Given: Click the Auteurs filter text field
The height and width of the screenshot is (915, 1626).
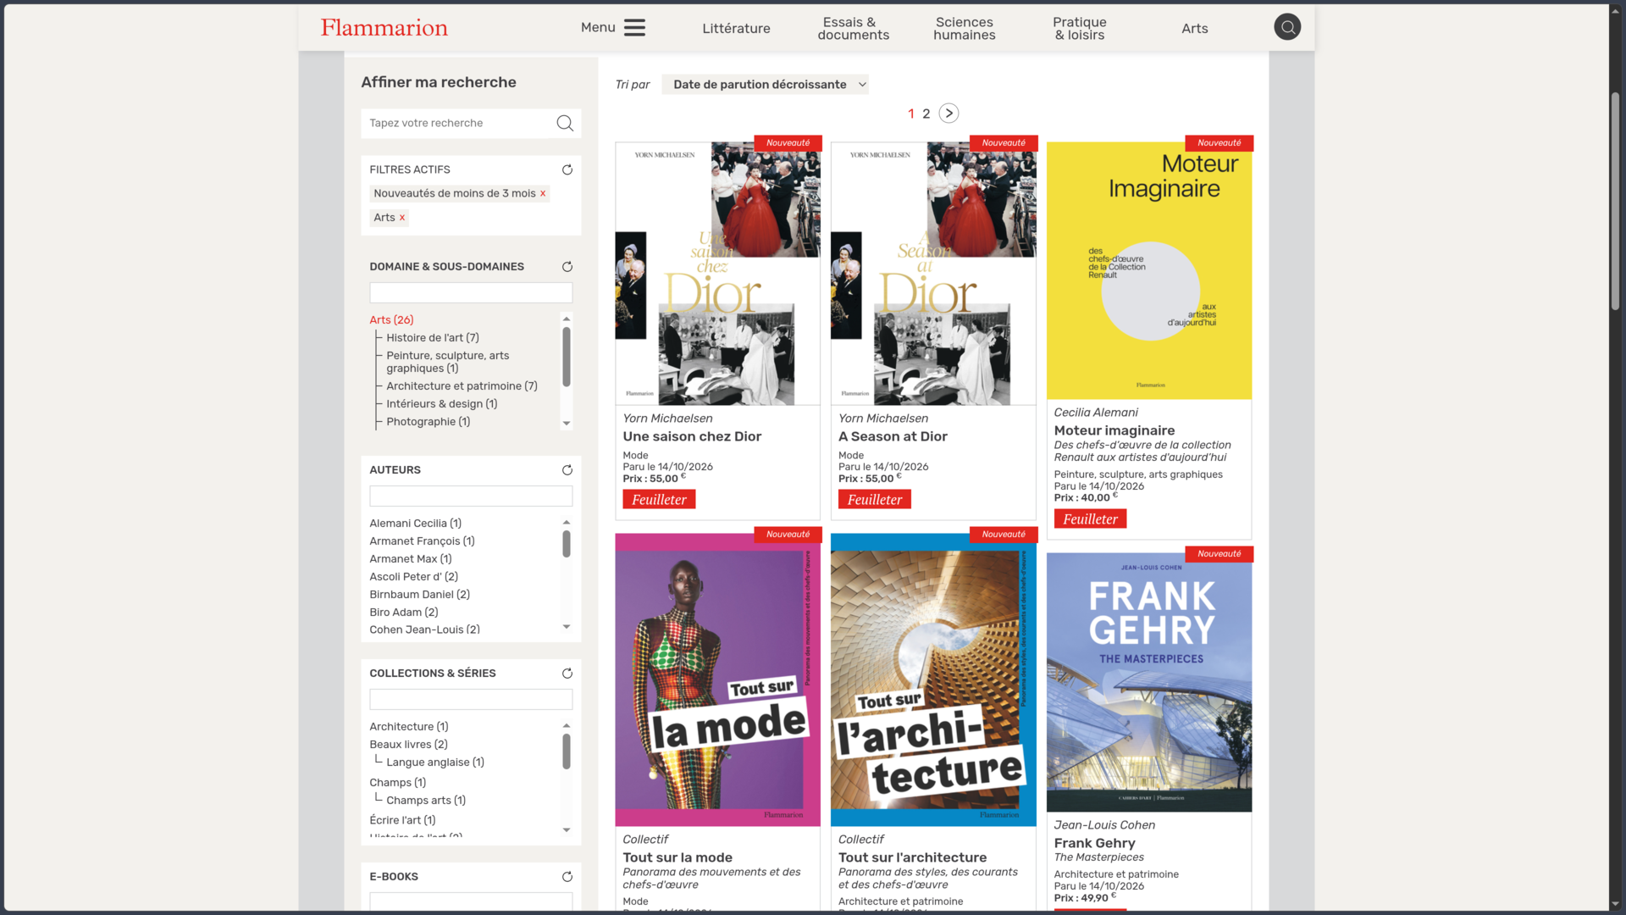Looking at the screenshot, I should point(471,496).
